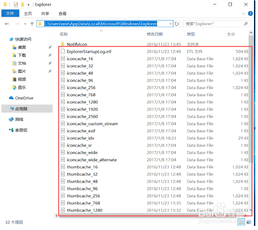Expand the ribbon with chevron arrow
The image size is (258, 230).
pos(243,14)
